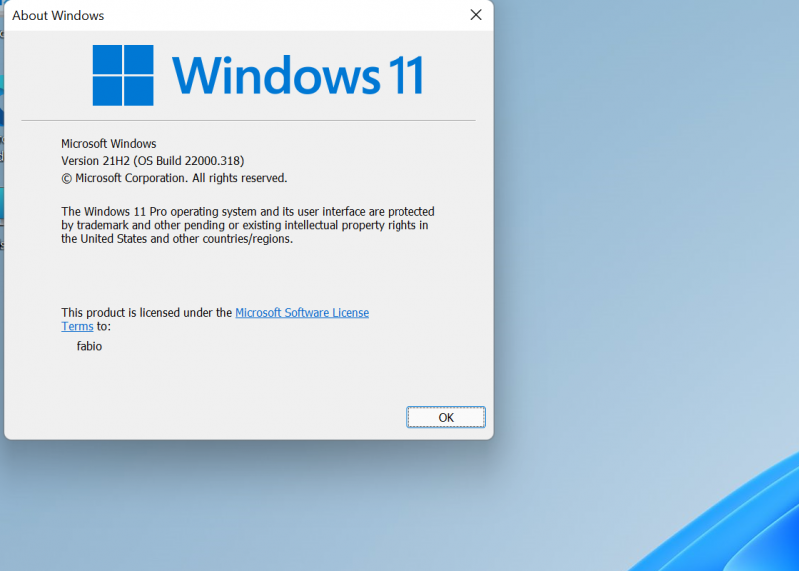Click the 'Microsoft Windows' text line

109,143
